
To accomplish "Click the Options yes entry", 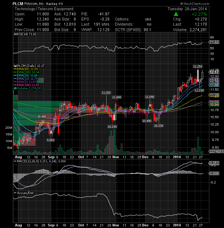I will click(133, 19).
